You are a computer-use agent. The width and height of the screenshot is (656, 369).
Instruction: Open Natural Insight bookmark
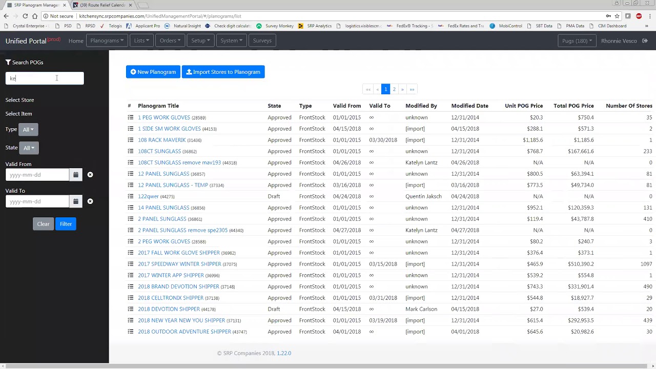pyautogui.click(x=182, y=26)
